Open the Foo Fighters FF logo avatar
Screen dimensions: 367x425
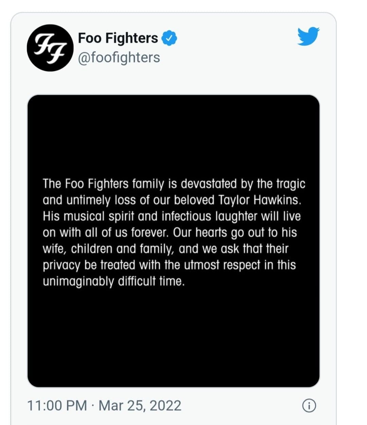pos(50,48)
